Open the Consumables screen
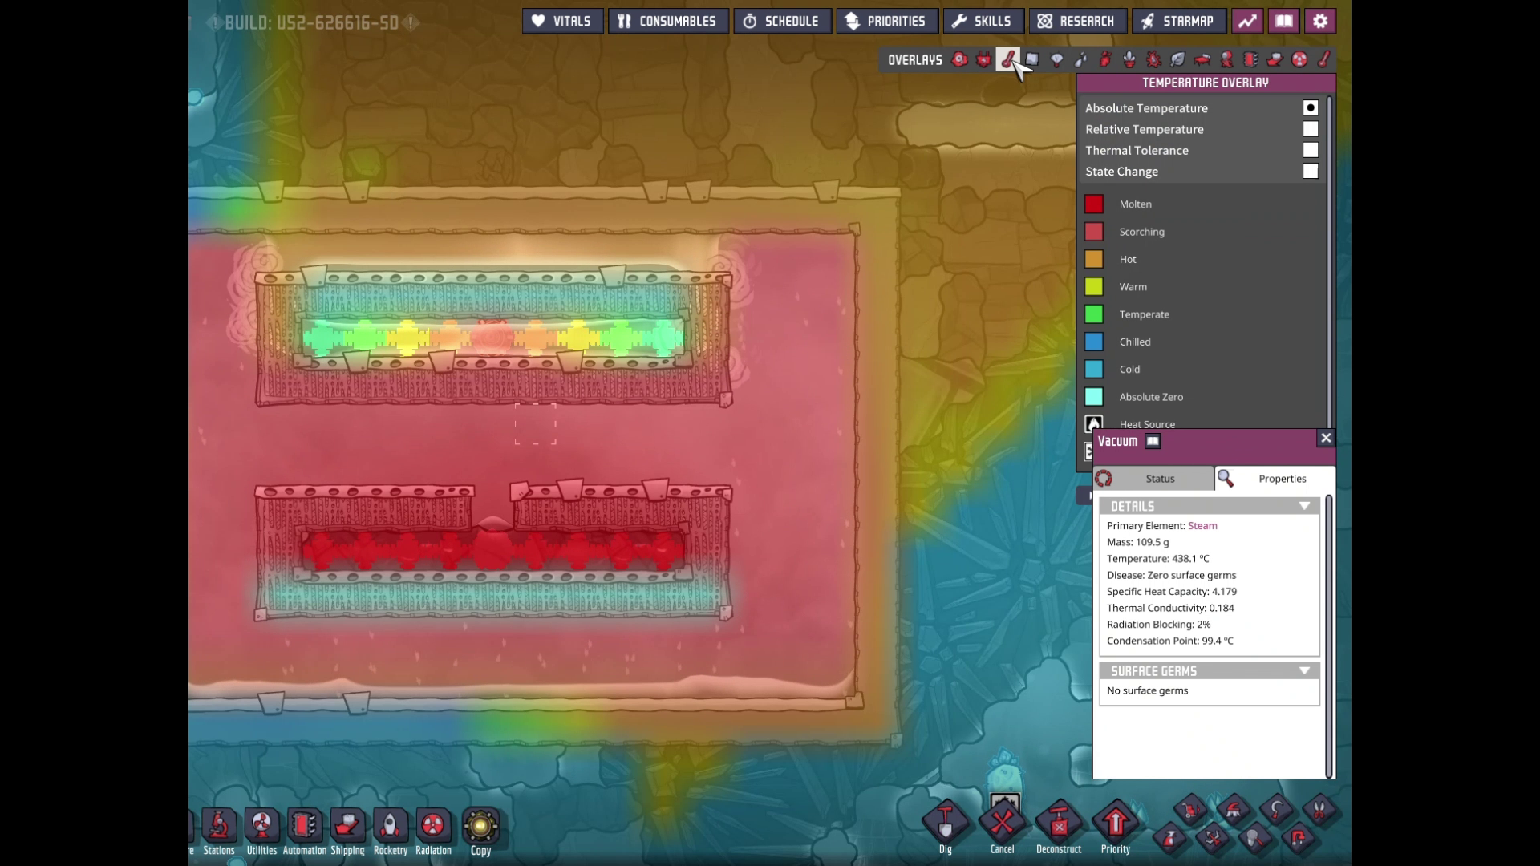Viewport: 1540px width, 866px height. [668, 21]
